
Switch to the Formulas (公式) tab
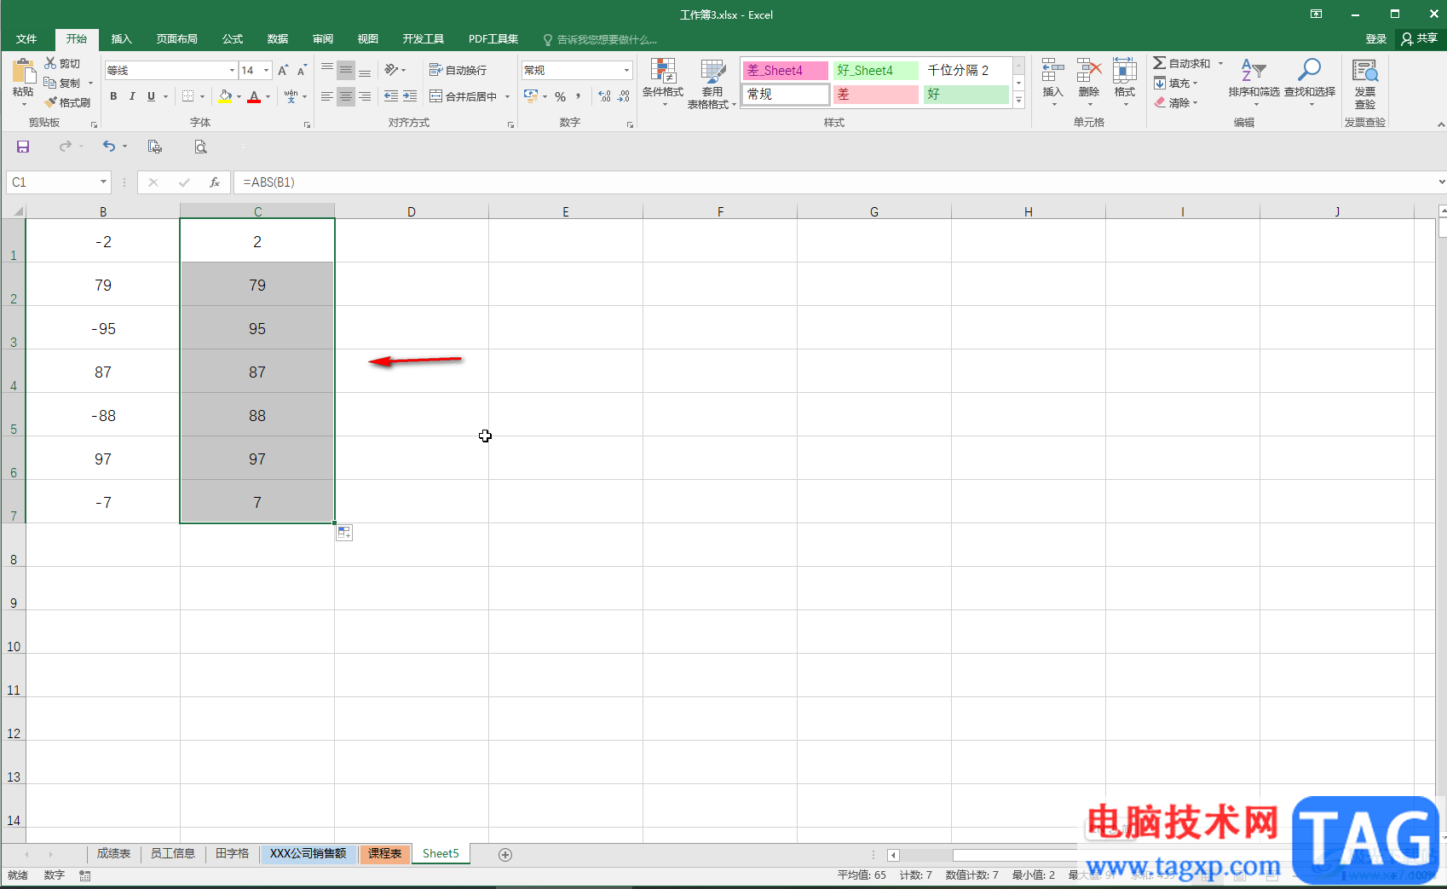pos(233,39)
